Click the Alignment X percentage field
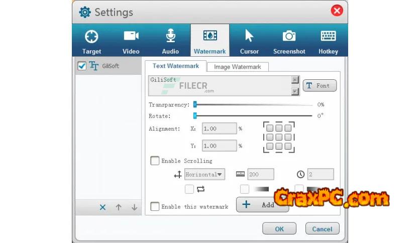The width and height of the screenshot is (420, 243). pos(220,129)
